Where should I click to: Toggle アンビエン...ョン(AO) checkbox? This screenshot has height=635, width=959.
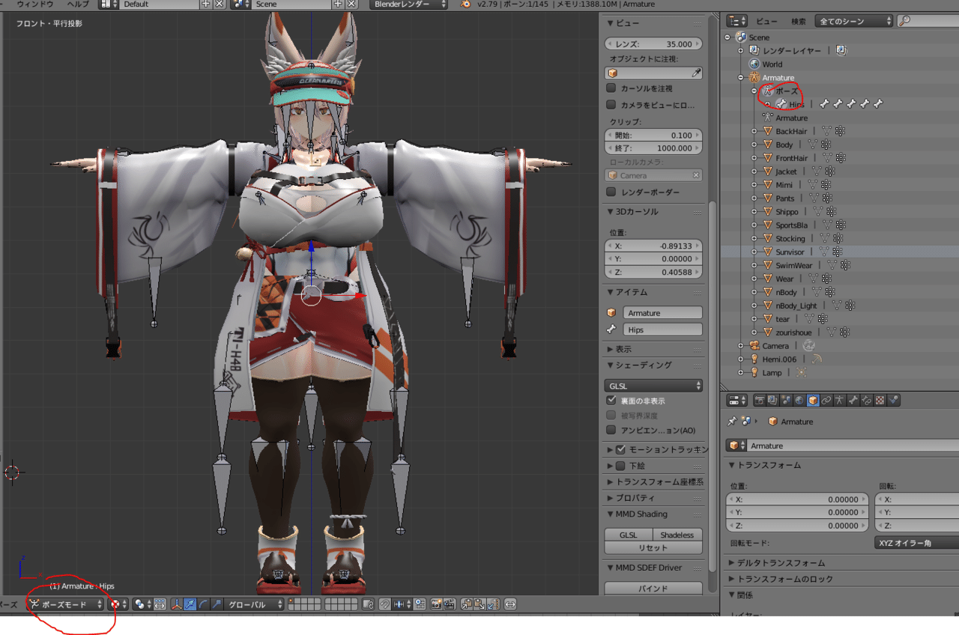coord(611,431)
